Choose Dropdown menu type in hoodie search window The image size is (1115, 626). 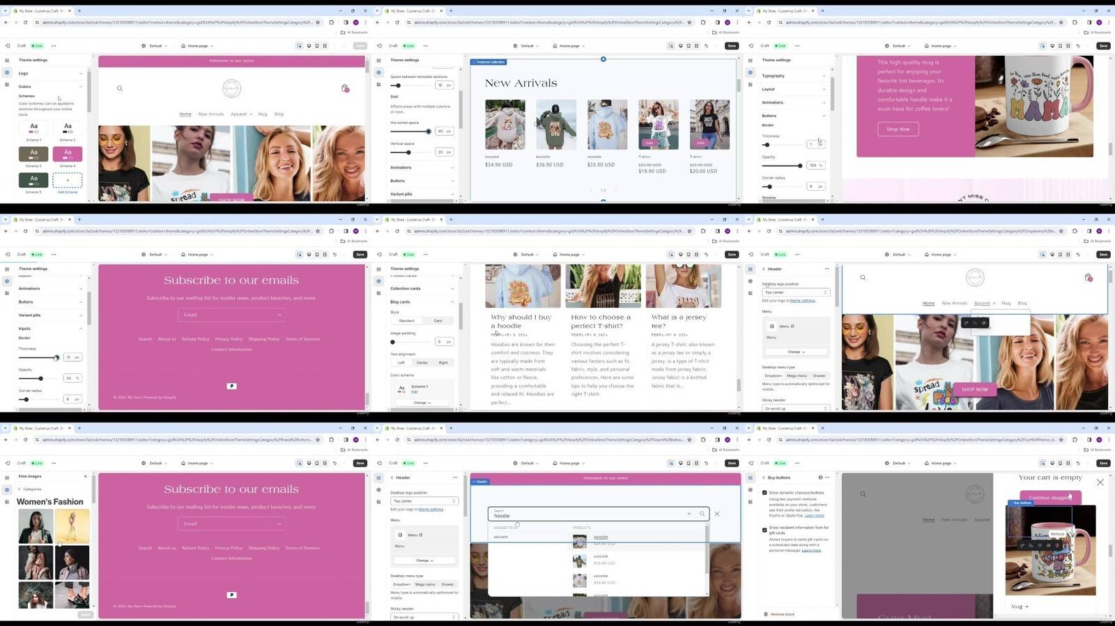coord(401,584)
